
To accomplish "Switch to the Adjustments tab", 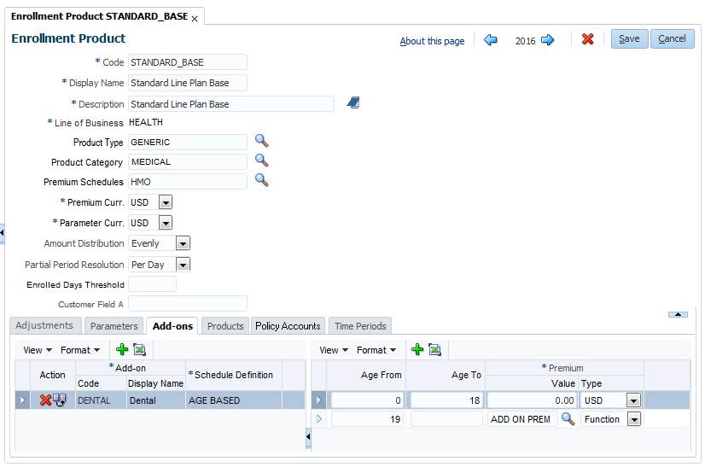I will point(44,326).
